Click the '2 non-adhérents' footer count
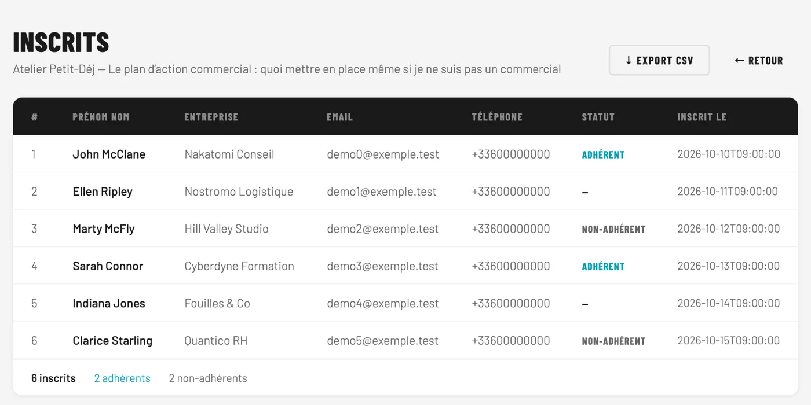The height and width of the screenshot is (405, 811). (208, 378)
